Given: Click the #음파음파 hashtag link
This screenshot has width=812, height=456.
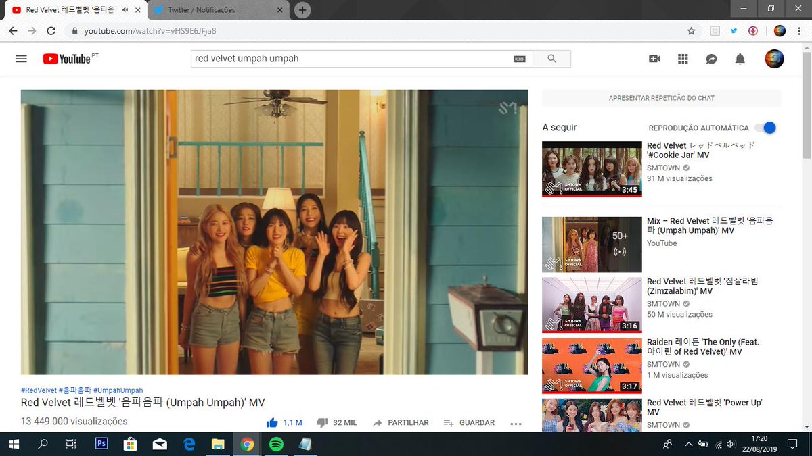Looking at the screenshot, I should (x=75, y=390).
